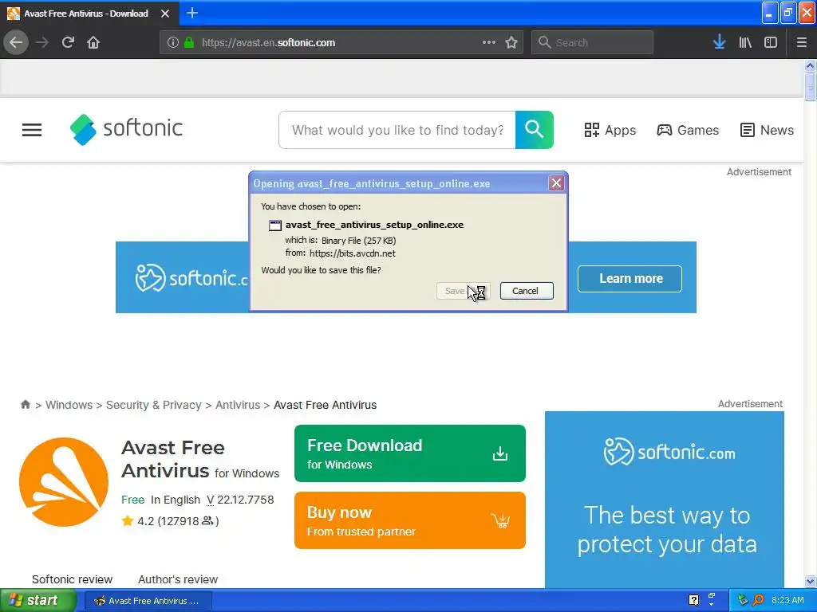
Task: Open the Downloads arrow in toolbar
Action: (719, 42)
